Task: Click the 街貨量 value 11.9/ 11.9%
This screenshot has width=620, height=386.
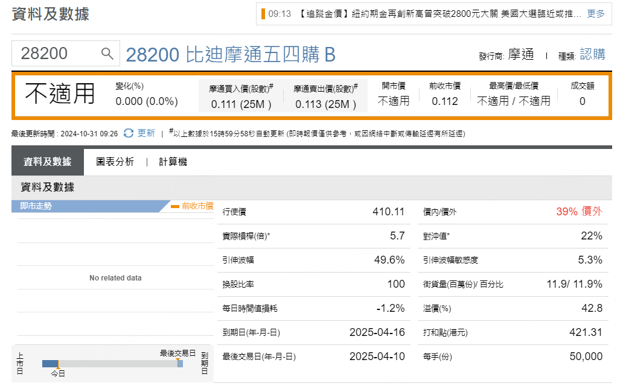Action: tap(575, 284)
